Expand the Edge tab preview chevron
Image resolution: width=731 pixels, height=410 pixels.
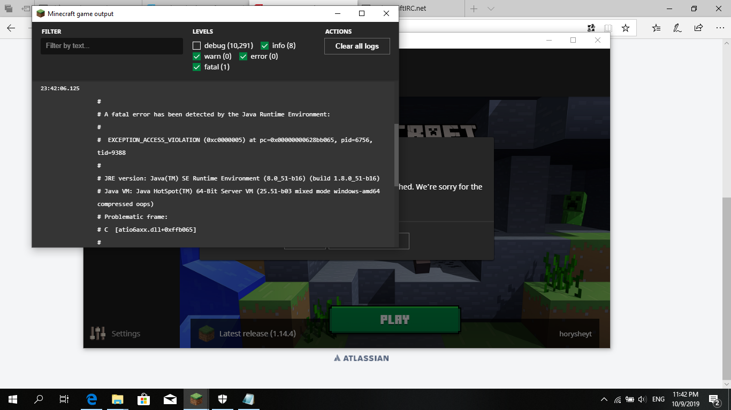[491, 9]
